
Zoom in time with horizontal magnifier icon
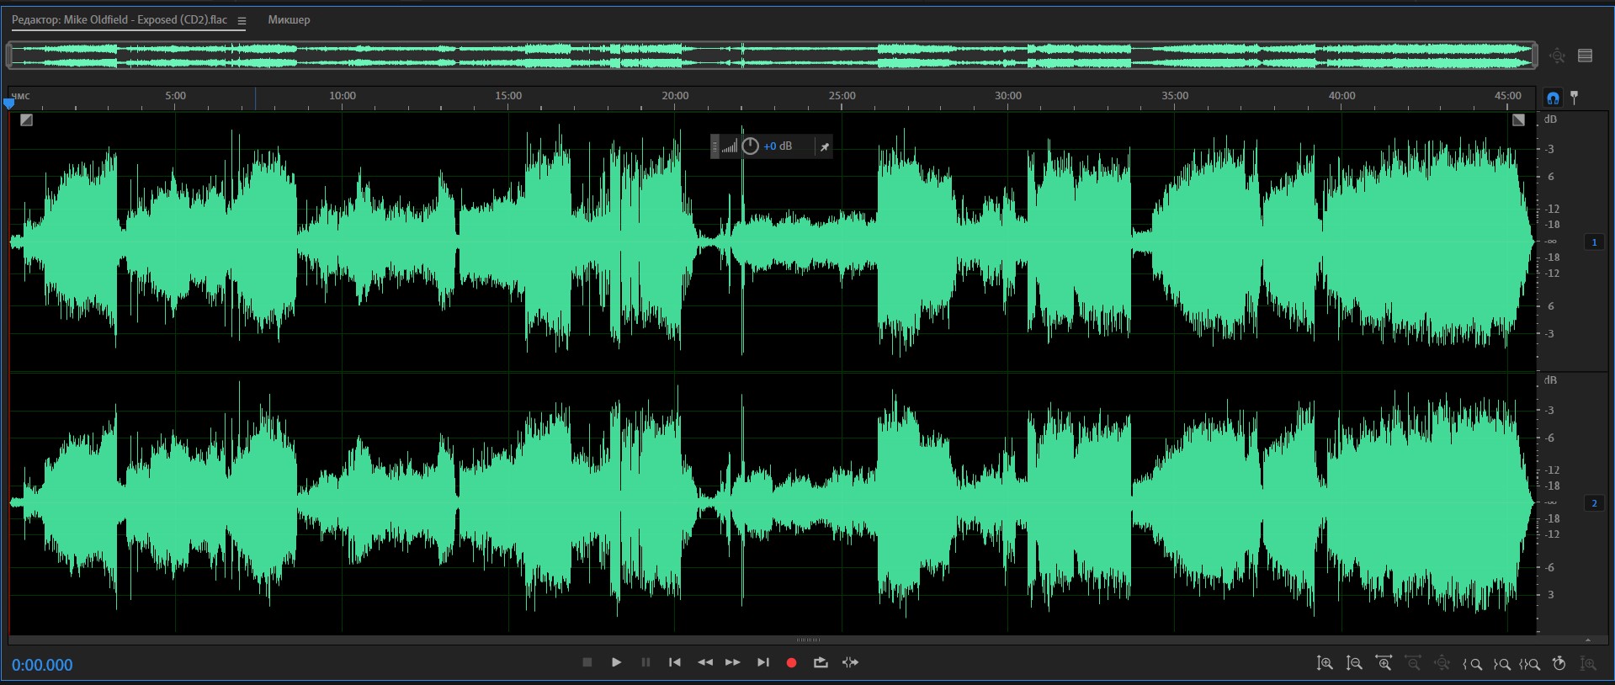tap(1383, 664)
